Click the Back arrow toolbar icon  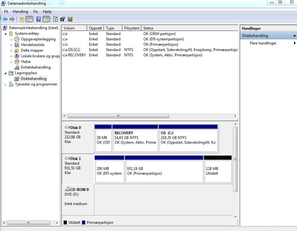5,19
